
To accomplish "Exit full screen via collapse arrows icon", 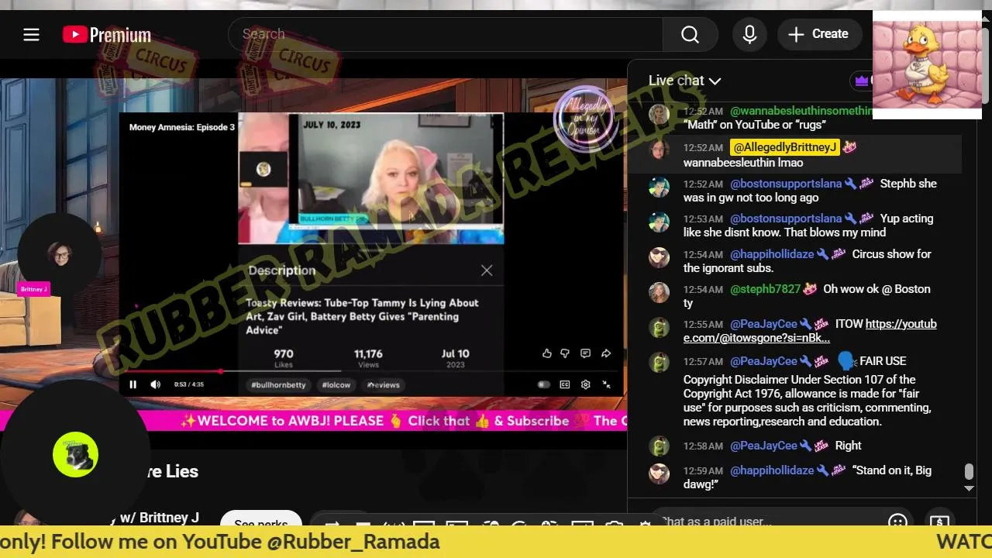I will 606,384.
